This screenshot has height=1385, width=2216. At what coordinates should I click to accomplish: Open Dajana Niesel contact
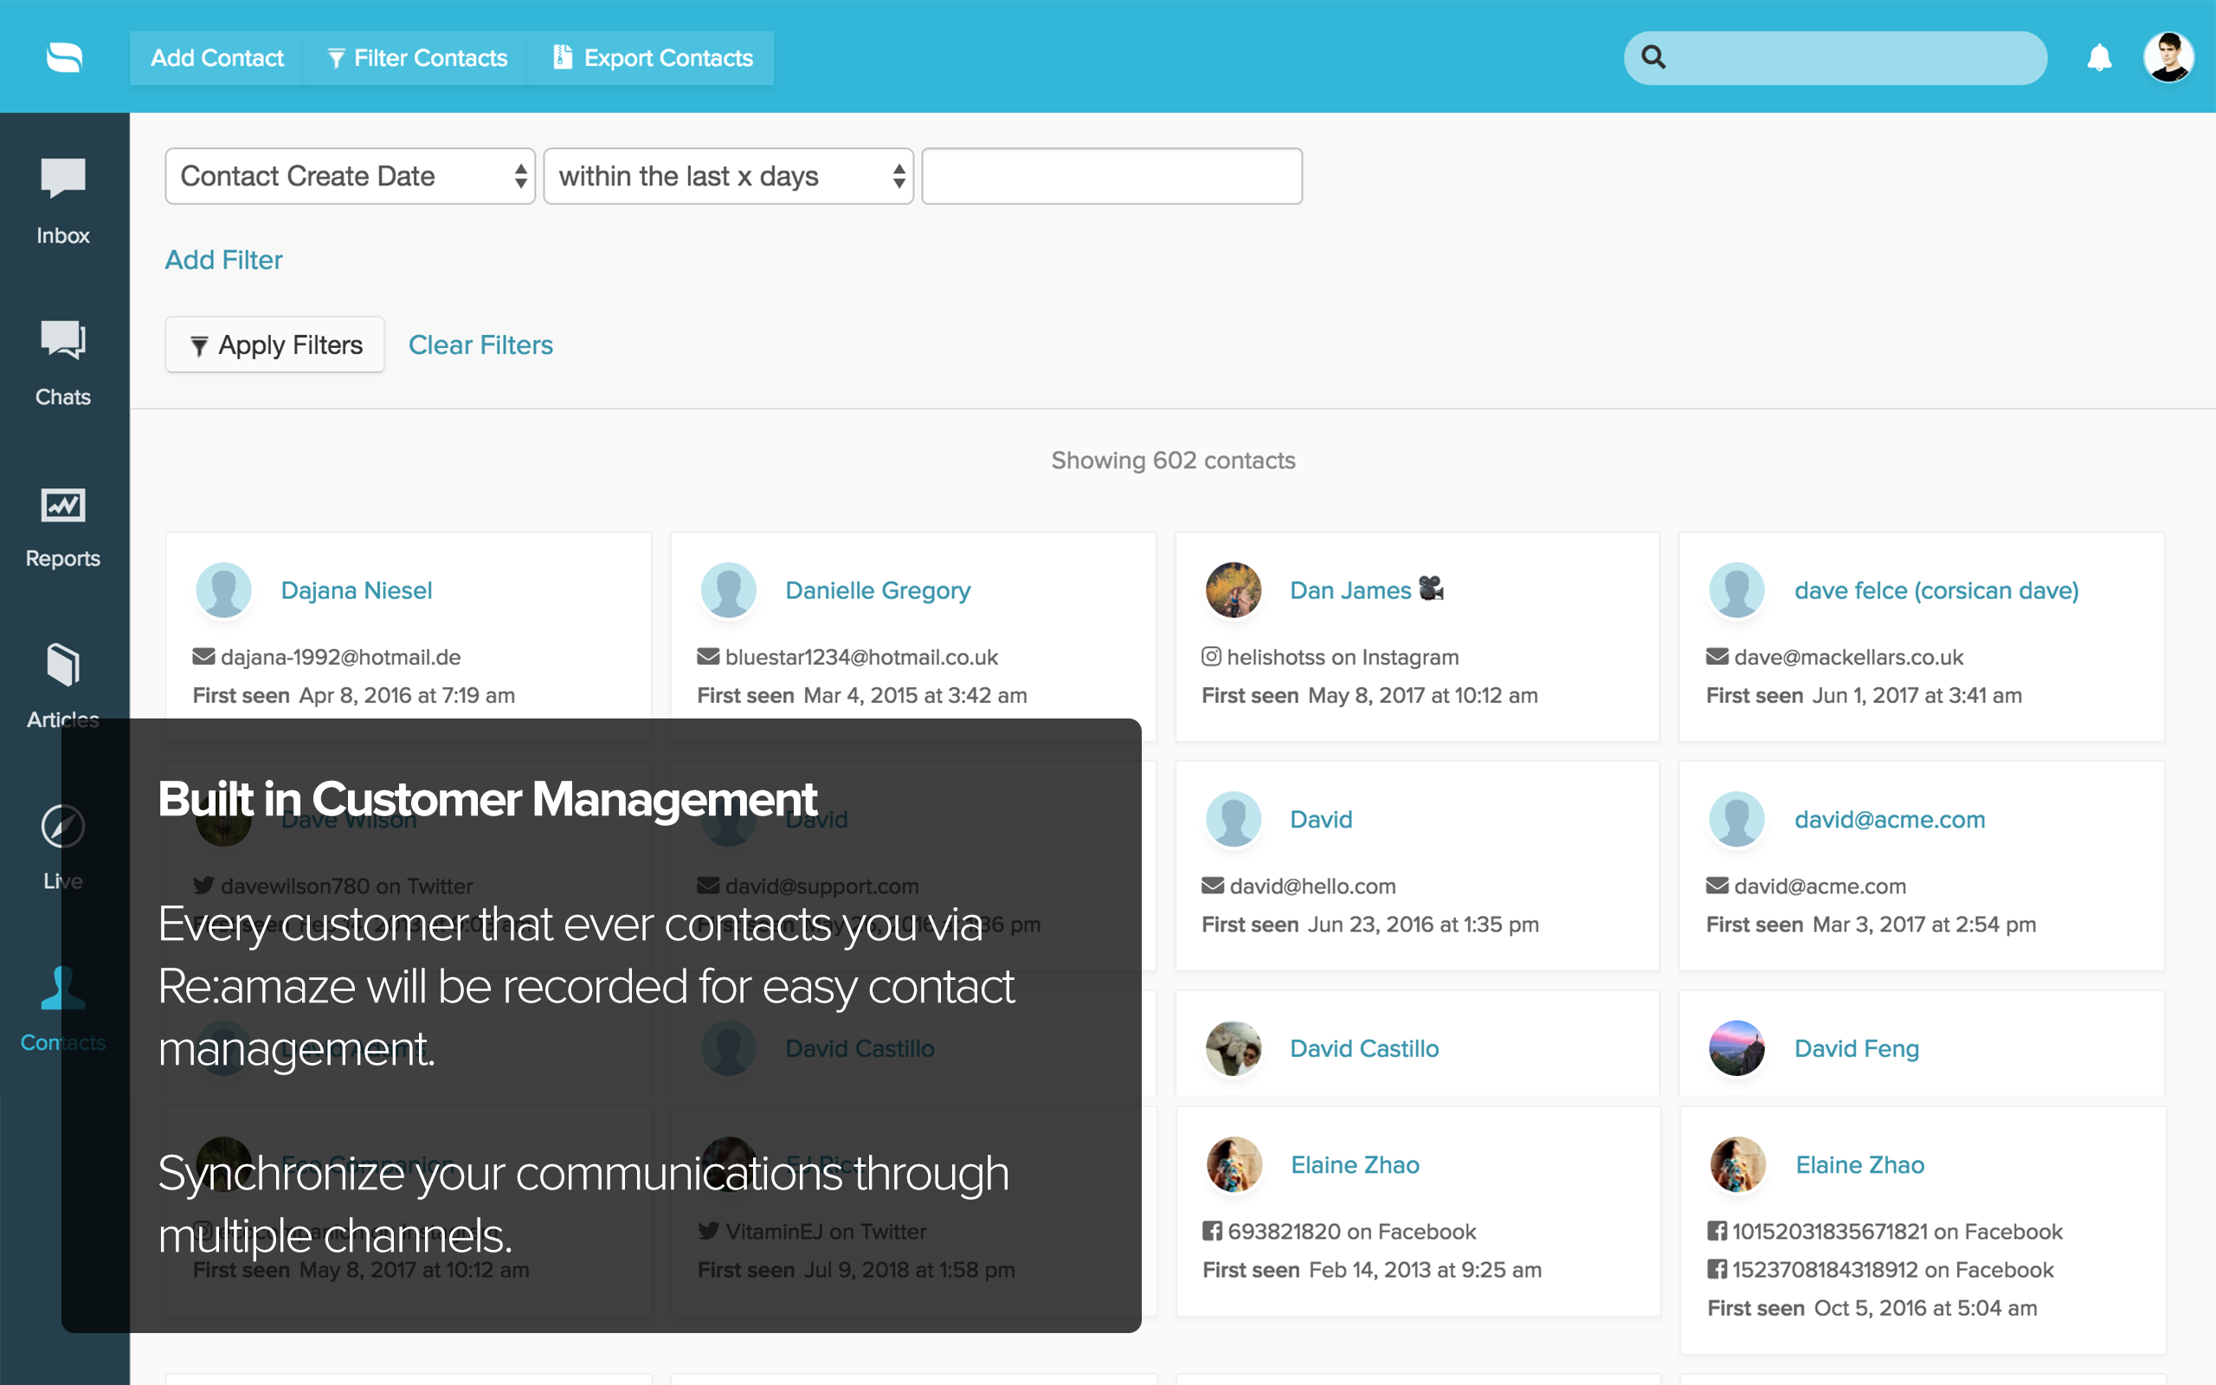[x=357, y=591]
